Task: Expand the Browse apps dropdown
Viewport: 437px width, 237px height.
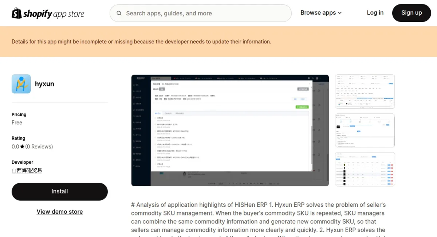Action: point(321,13)
